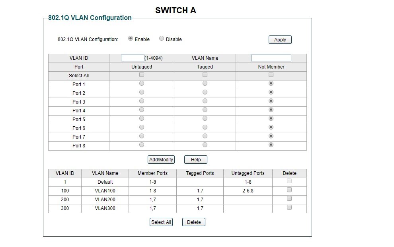The image size is (394, 247).
Task: Click the Member Ports column header
Action: pyautogui.click(x=152, y=173)
